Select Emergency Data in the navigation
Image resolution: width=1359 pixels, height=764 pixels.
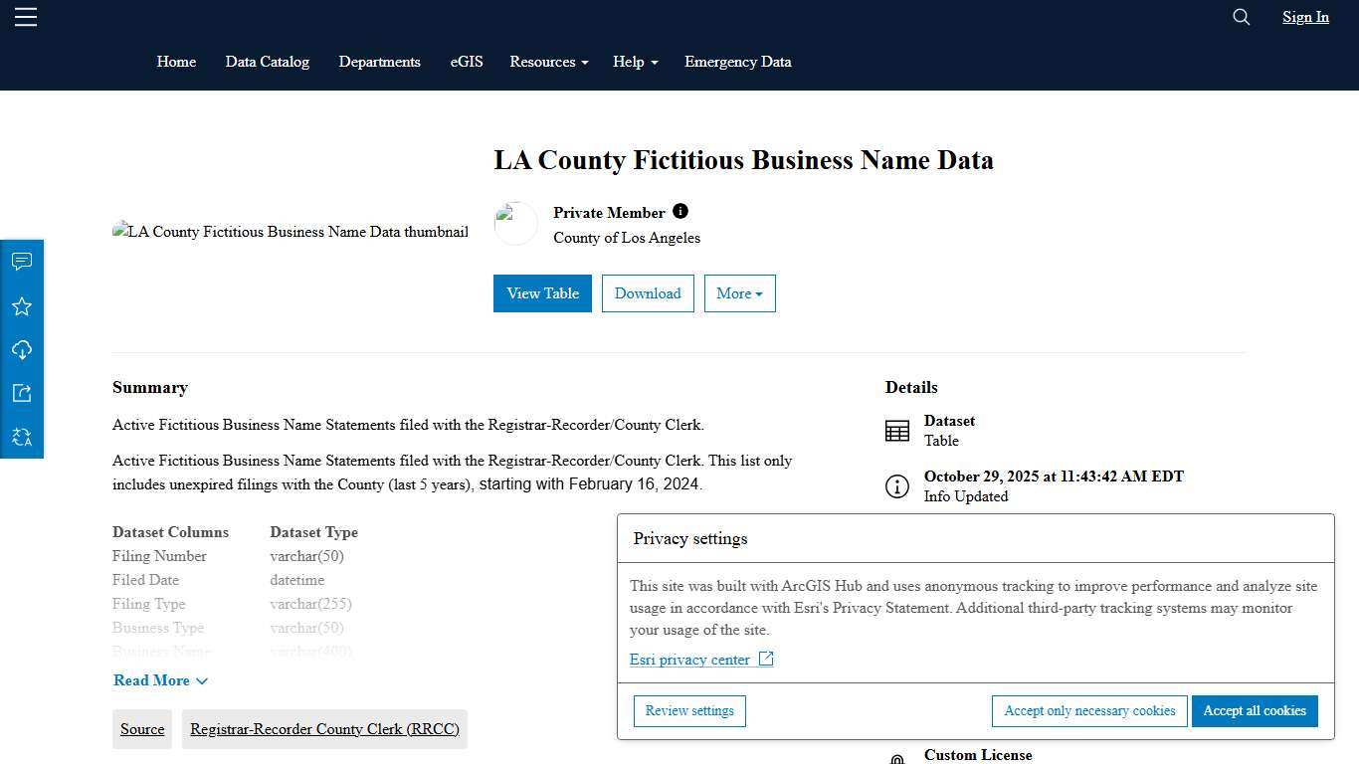point(737,62)
